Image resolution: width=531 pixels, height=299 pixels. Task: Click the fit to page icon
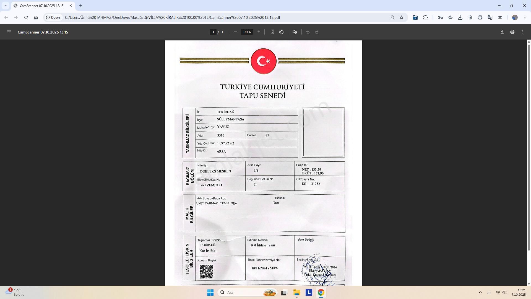(272, 32)
